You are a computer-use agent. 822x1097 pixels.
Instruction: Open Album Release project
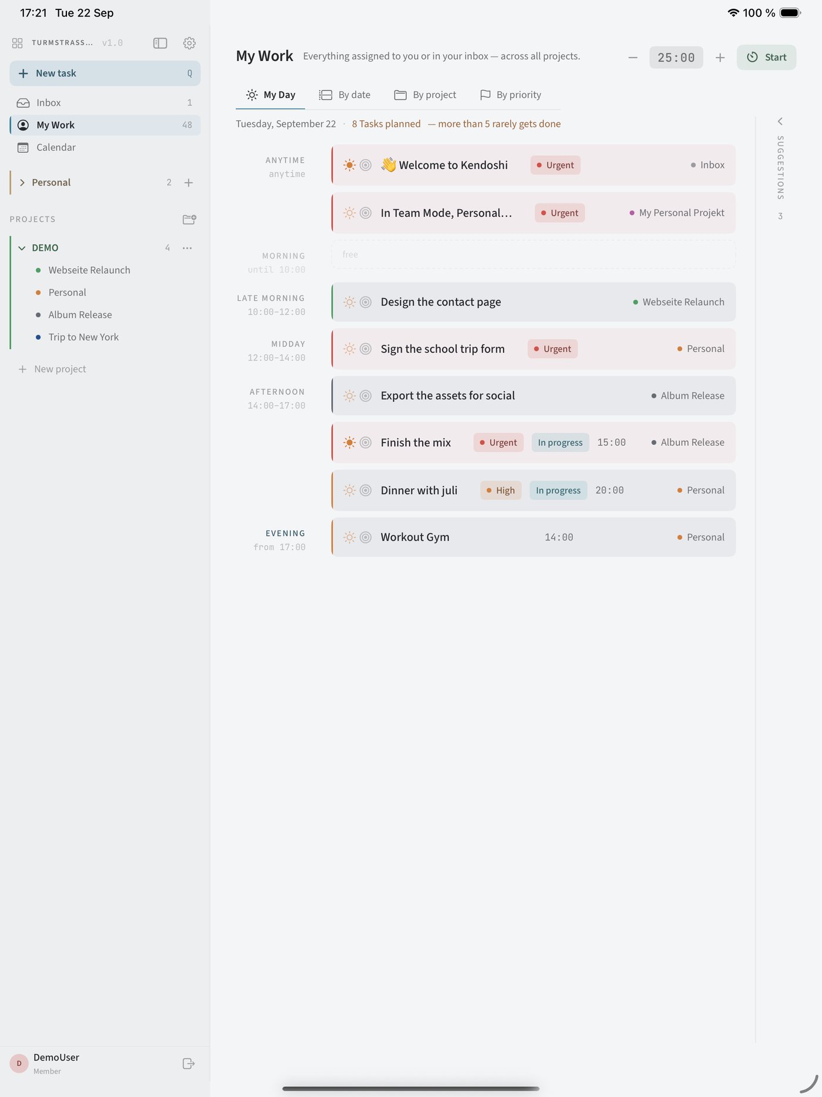point(80,315)
